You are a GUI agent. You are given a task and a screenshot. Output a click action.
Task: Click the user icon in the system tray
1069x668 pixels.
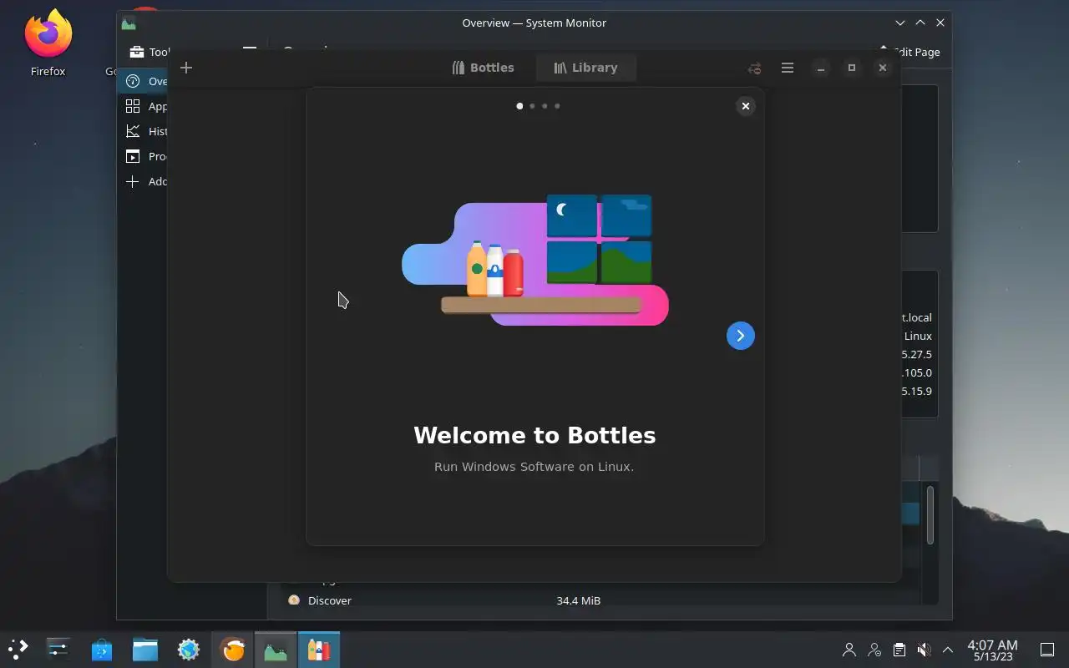(849, 650)
